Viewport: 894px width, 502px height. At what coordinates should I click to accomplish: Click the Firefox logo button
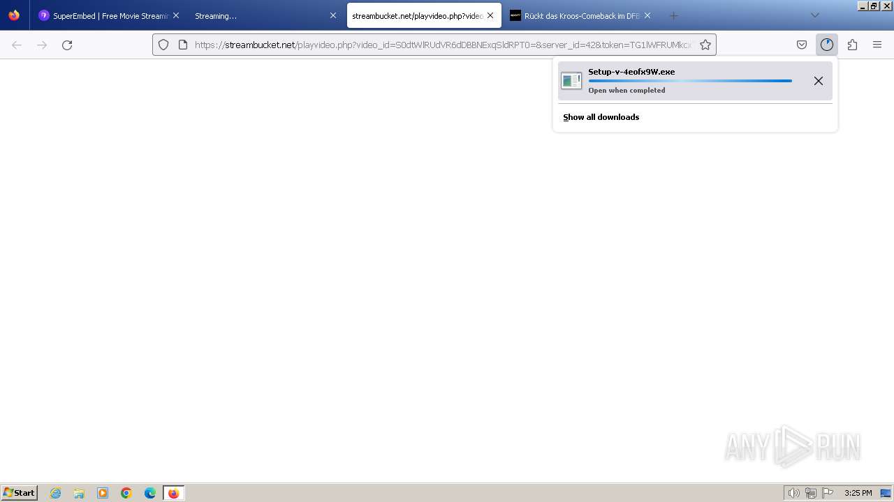(x=14, y=15)
